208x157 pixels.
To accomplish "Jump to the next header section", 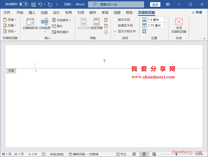I will [x=106, y=26].
